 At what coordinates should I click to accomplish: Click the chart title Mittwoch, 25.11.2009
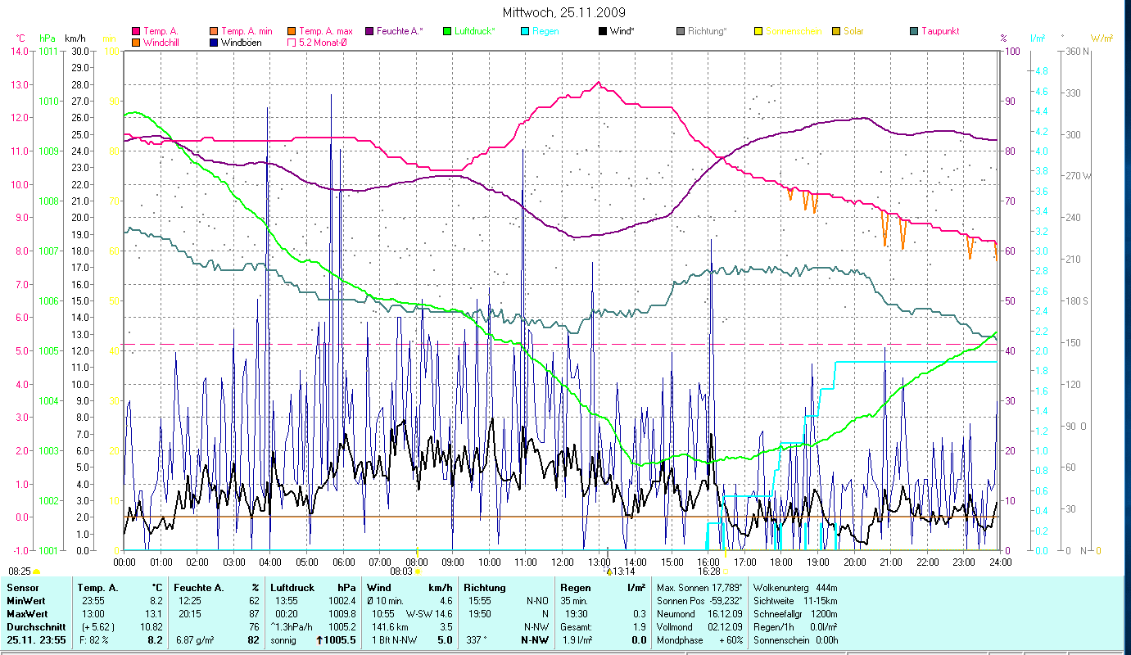coord(563,13)
